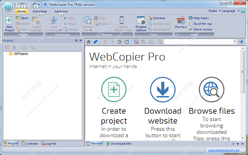
Task: Click the Download website circle button
Action: click(162, 90)
